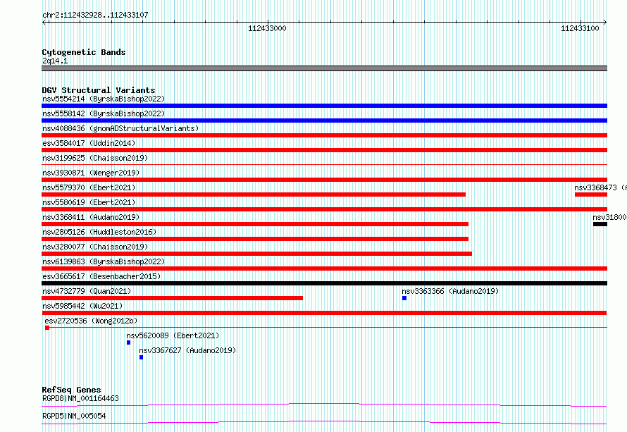Select nsv3368411 (Audano2019) label
Screen dimensions: 627x432
click(91, 217)
